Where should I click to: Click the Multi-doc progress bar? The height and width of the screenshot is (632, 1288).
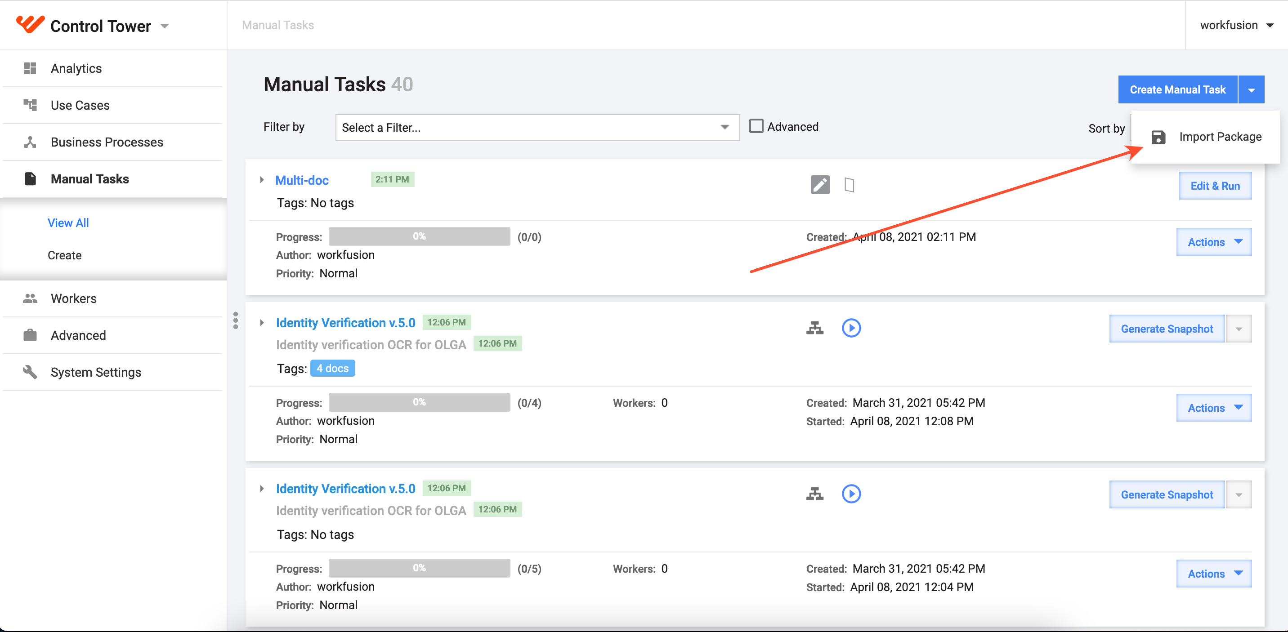pyautogui.click(x=420, y=236)
